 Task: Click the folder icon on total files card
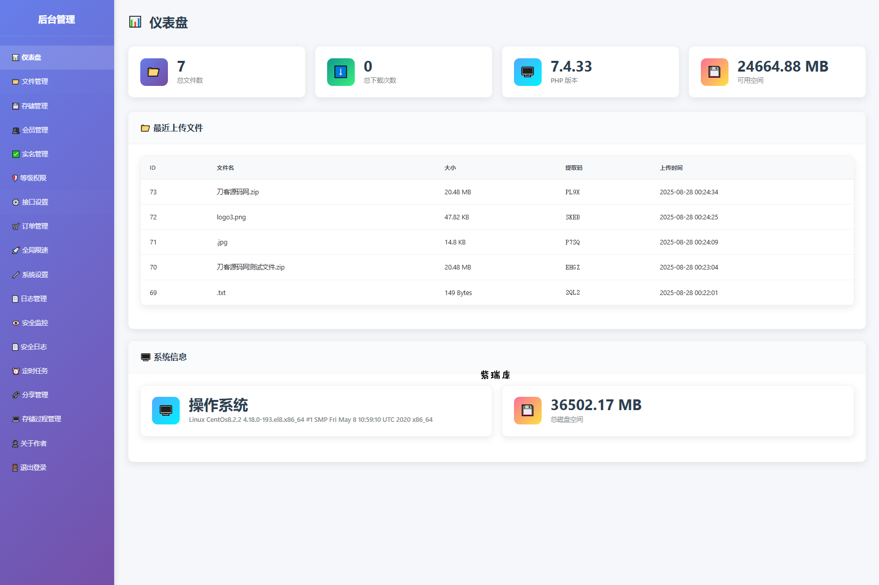pos(154,72)
